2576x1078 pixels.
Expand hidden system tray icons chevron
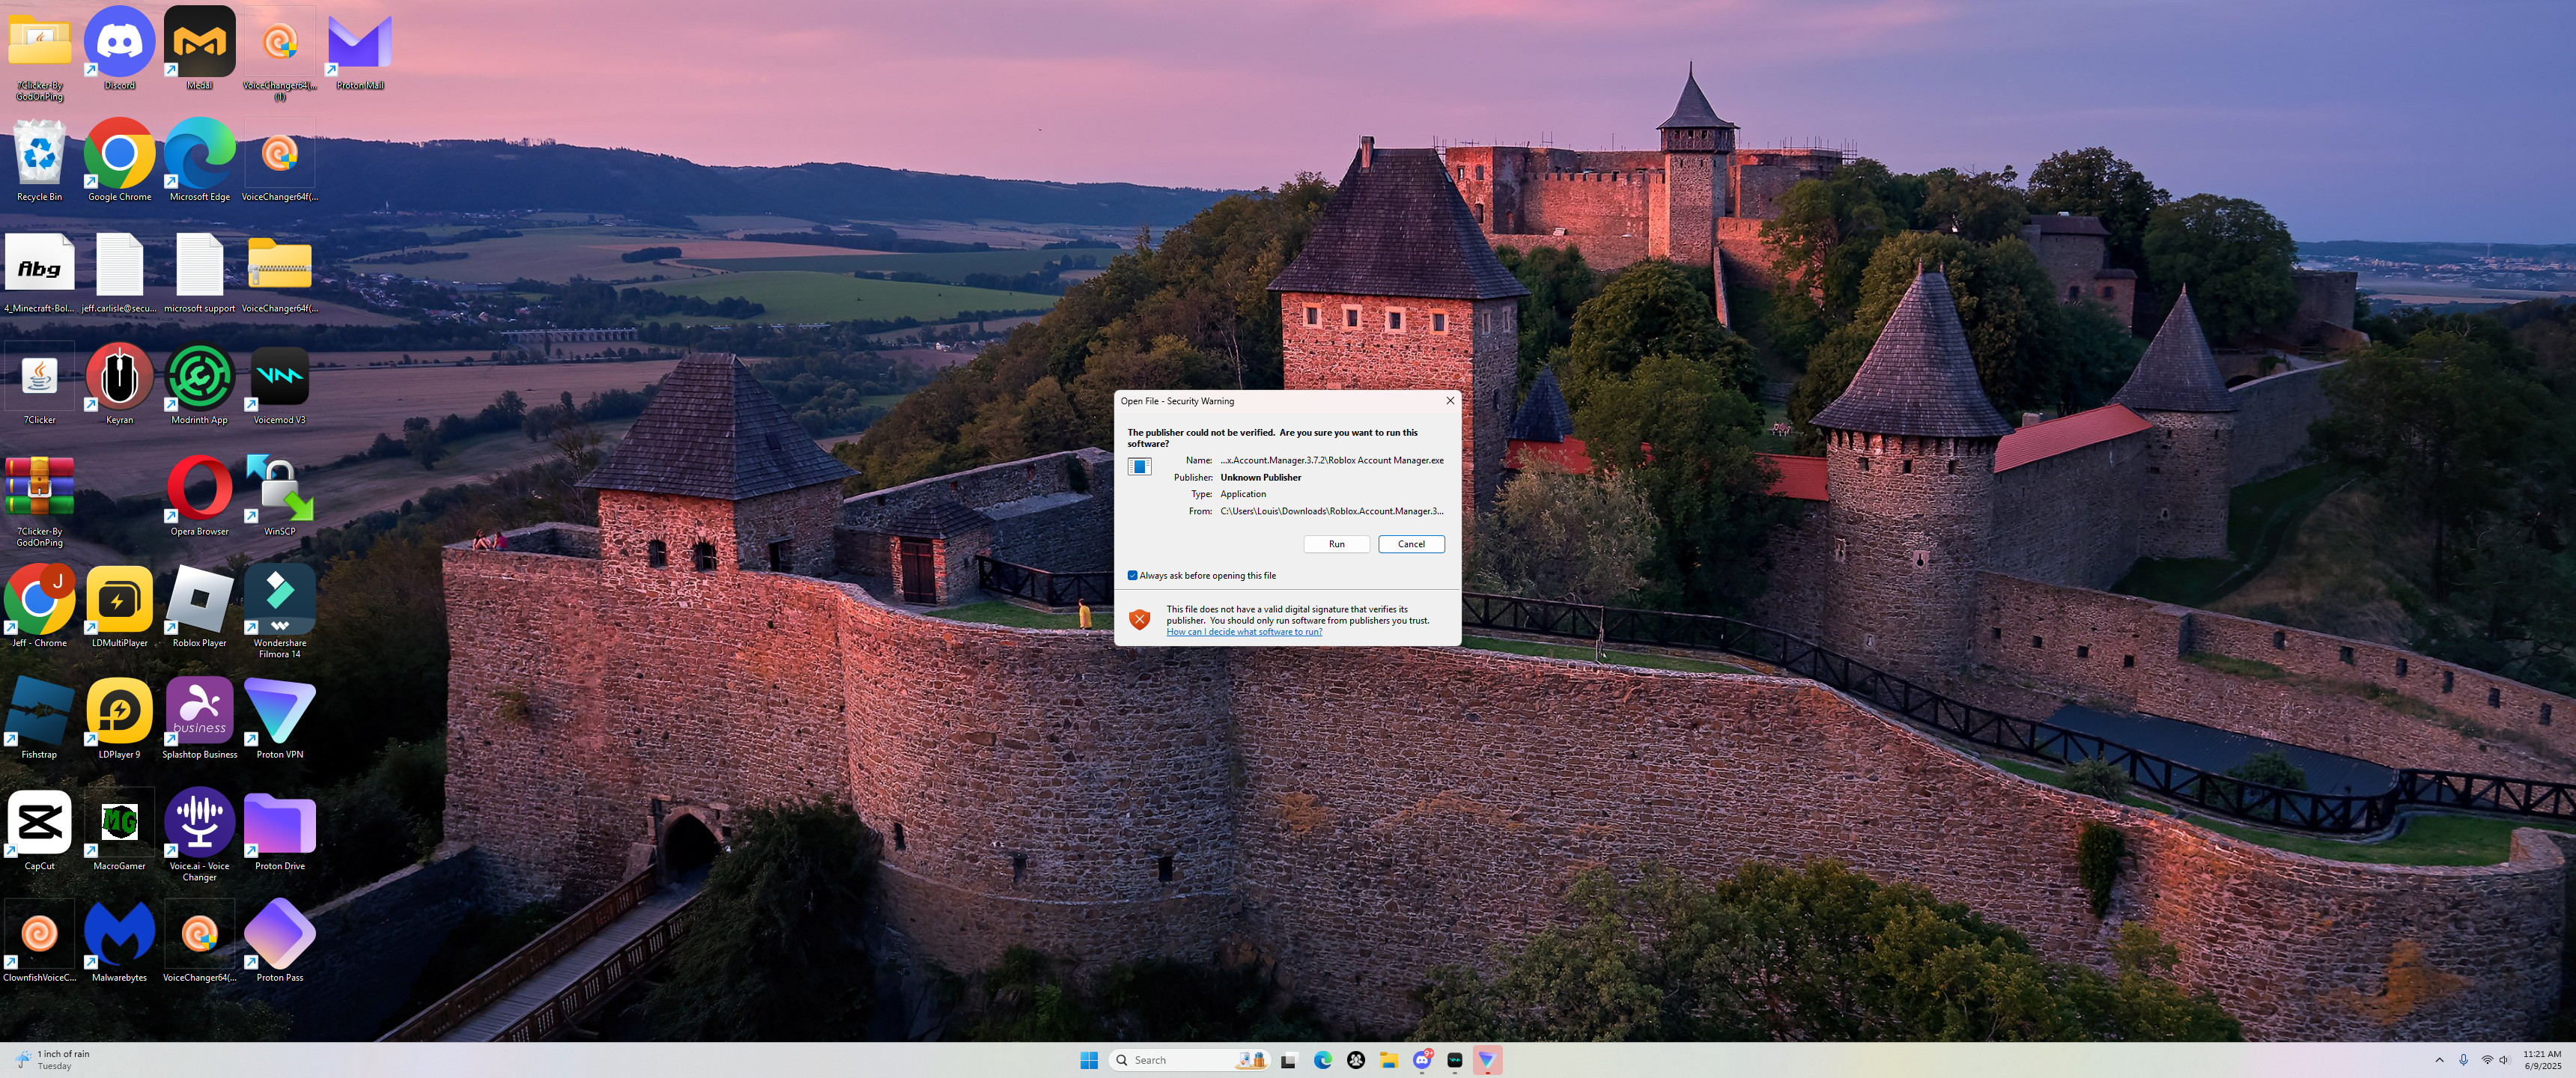(x=2439, y=1060)
